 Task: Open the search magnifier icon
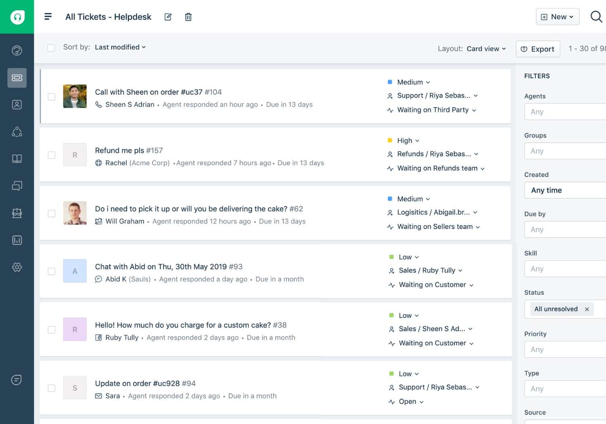point(596,17)
